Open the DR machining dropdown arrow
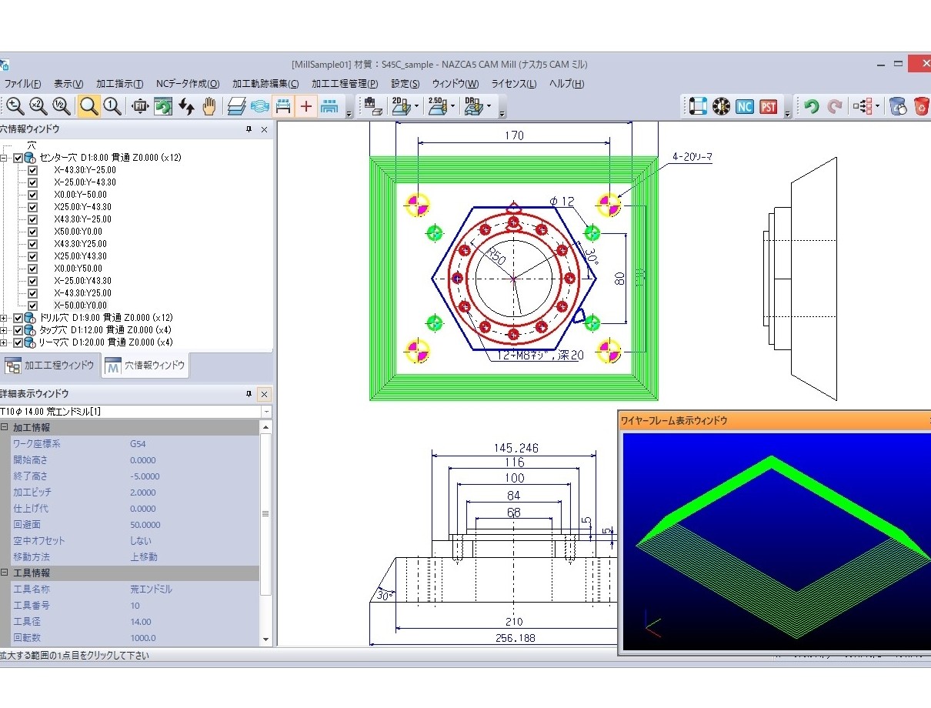Screen dimensions: 931x708 pyautogui.click(x=489, y=107)
